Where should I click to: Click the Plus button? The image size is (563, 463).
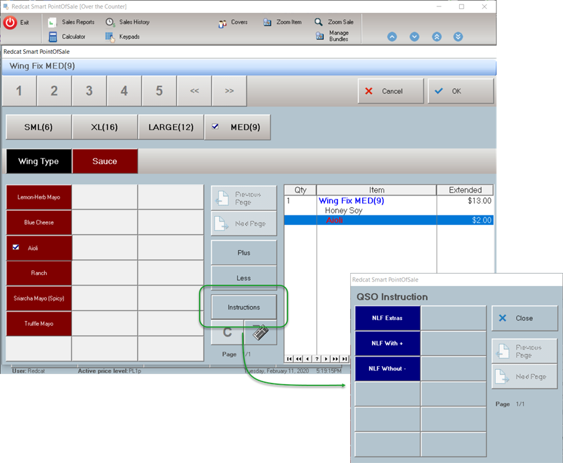244,253
